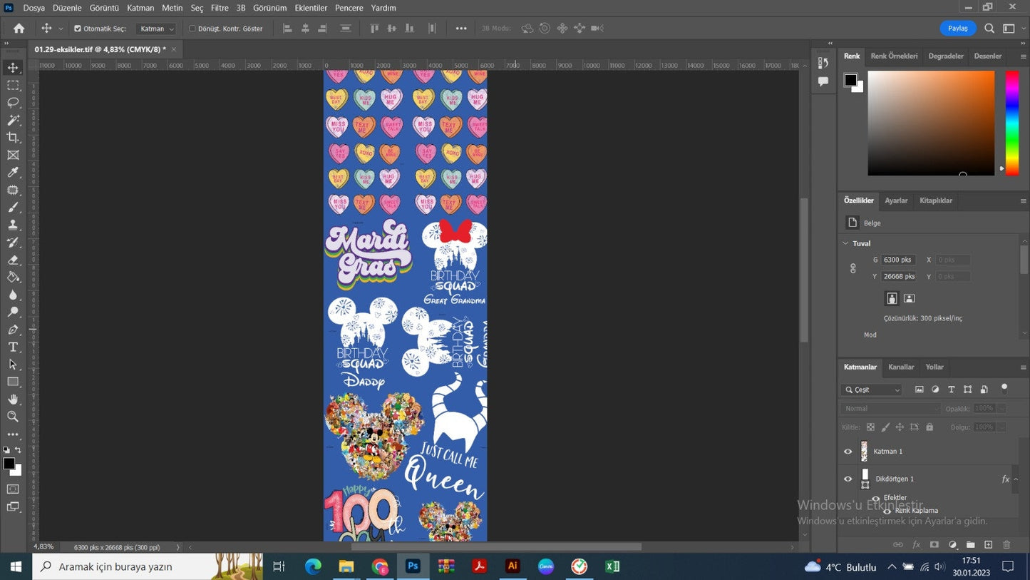1030x580 pixels.
Task: Choose the Eraser tool
Action: click(x=13, y=260)
